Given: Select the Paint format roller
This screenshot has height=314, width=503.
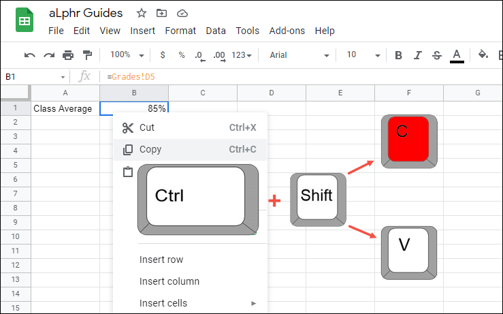Looking at the screenshot, I should [x=87, y=55].
